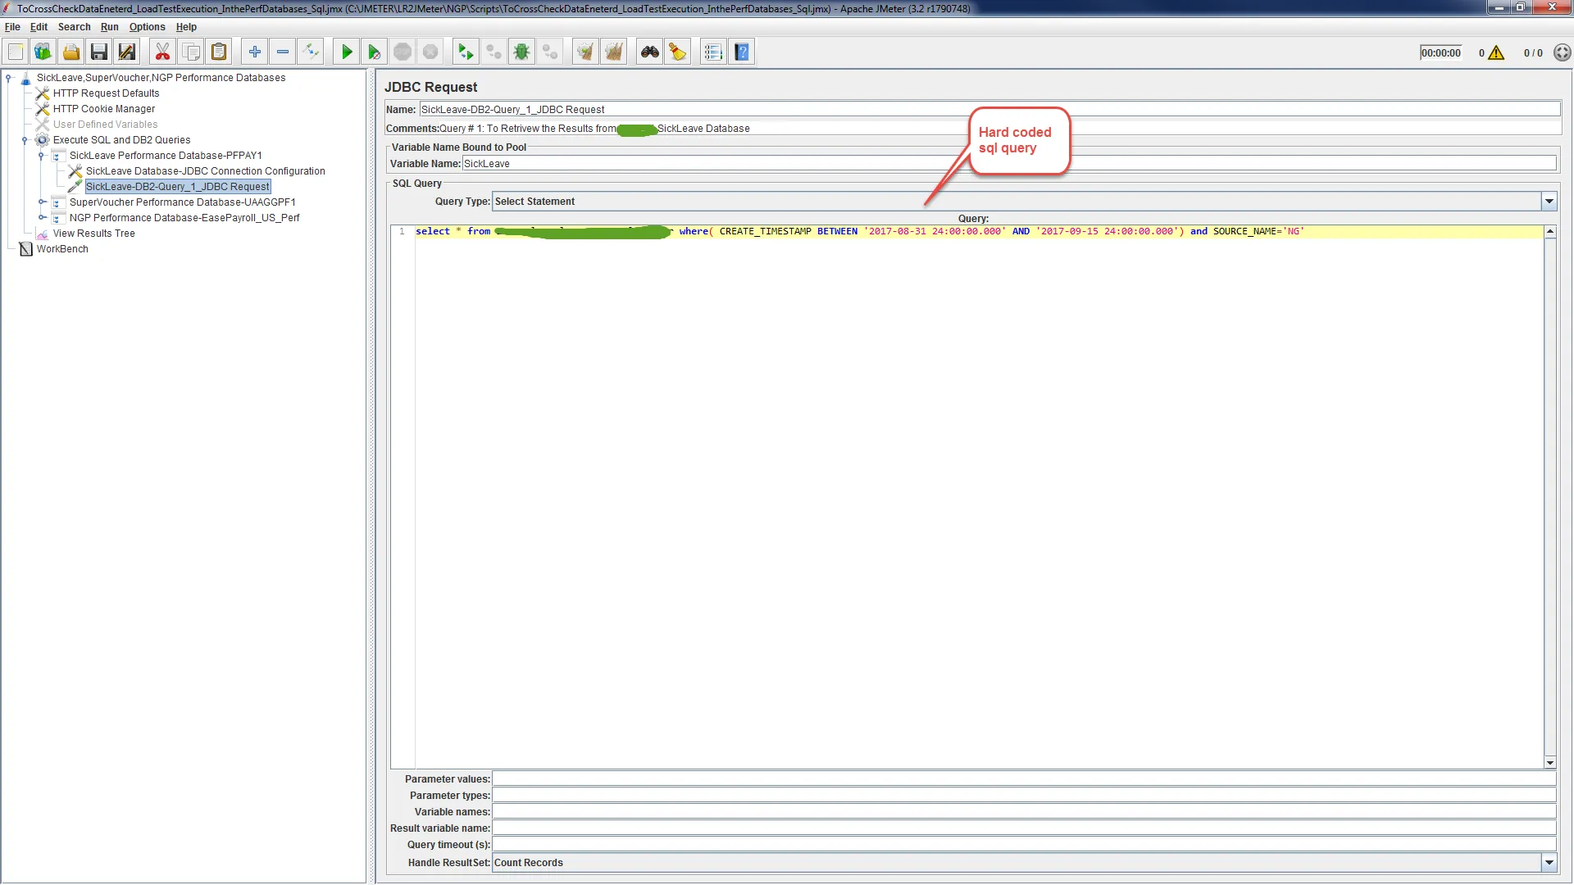Viewport: 1574px width, 885px height.
Task: Open the Handle ResultSet dropdown
Action: coord(1549,863)
